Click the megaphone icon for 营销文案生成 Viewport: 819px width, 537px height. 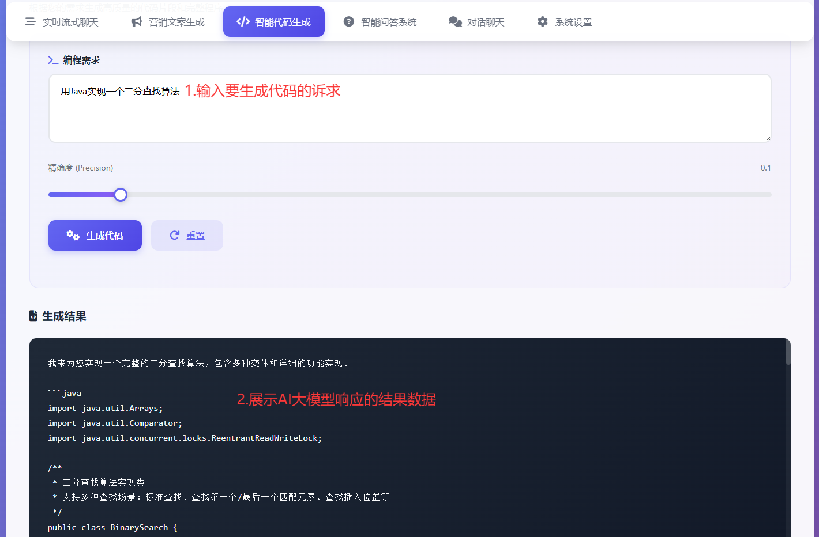click(x=137, y=22)
